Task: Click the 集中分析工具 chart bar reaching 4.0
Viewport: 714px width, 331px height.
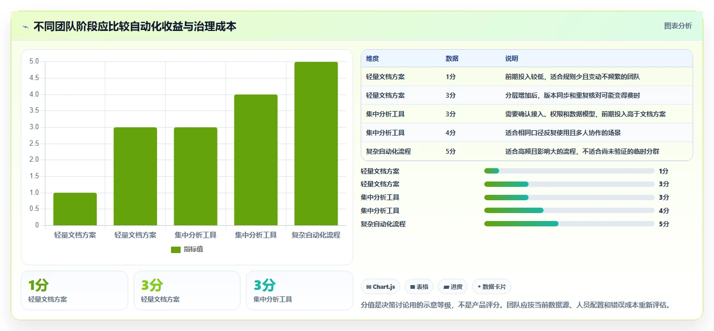Action: point(256,160)
